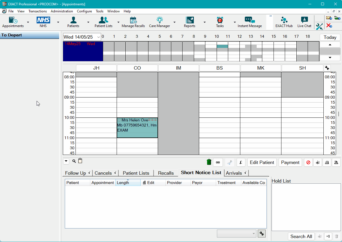The image size is (342, 242).
Task: Click the red X web icon in toolbar
Action: coord(329,26)
